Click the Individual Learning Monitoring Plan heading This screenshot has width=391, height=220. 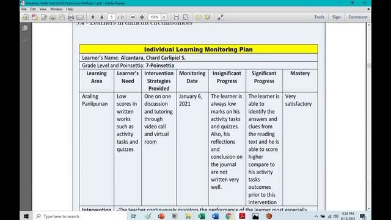click(199, 50)
